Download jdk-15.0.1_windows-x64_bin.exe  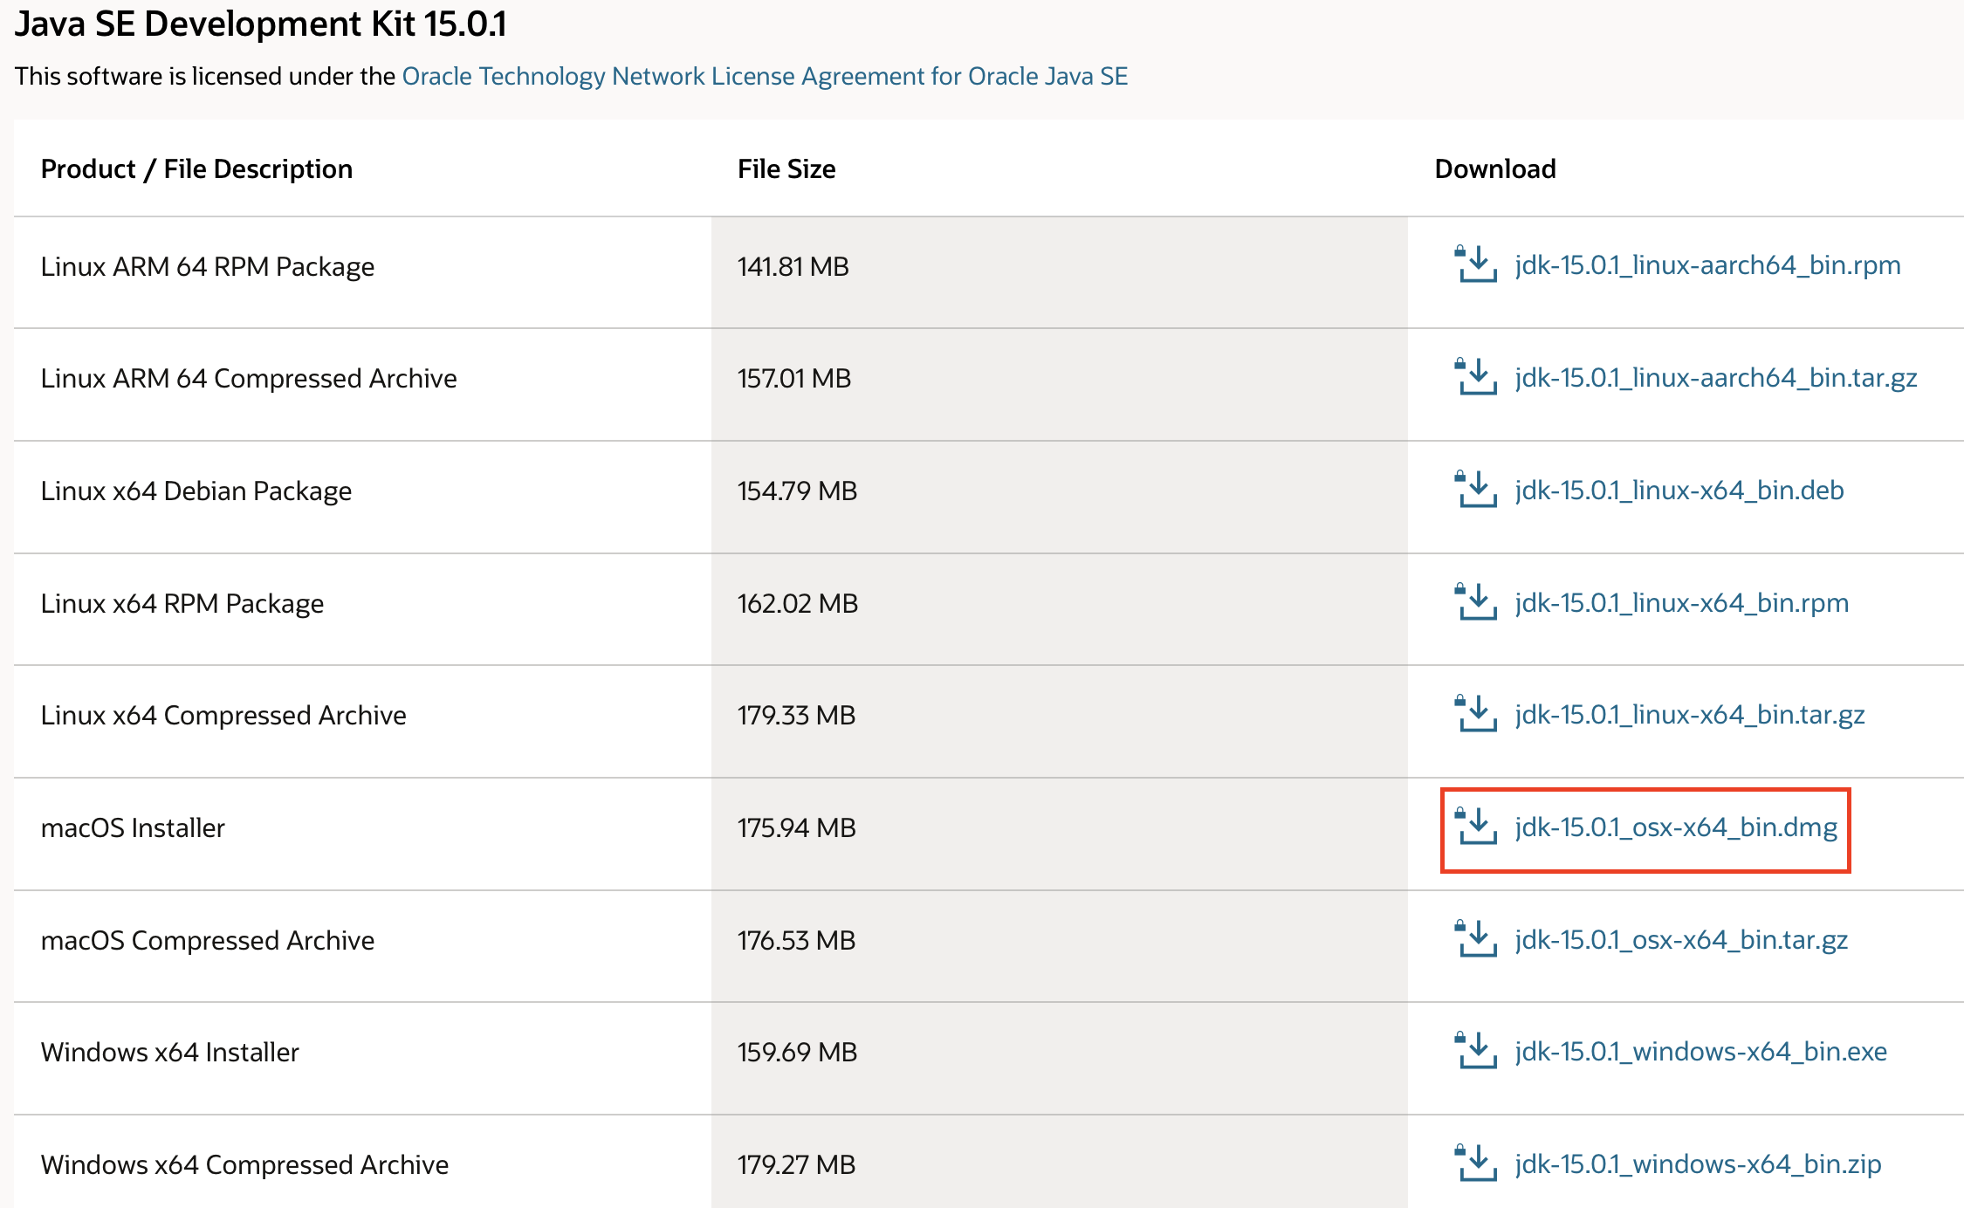[1700, 1052]
